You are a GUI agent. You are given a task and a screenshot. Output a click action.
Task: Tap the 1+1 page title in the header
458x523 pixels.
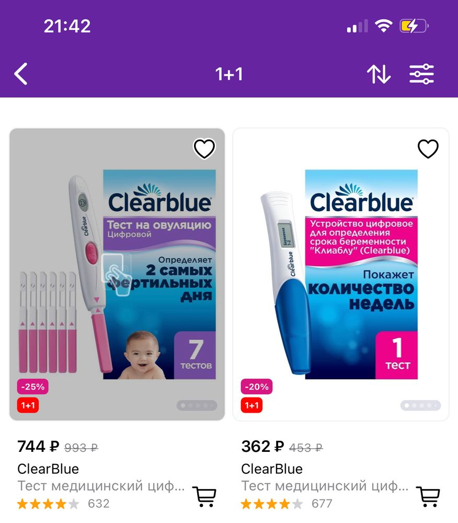coord(229,74)
